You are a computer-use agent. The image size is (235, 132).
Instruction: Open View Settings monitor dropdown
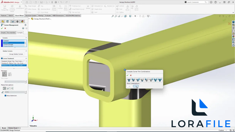[x=149, y=16]
